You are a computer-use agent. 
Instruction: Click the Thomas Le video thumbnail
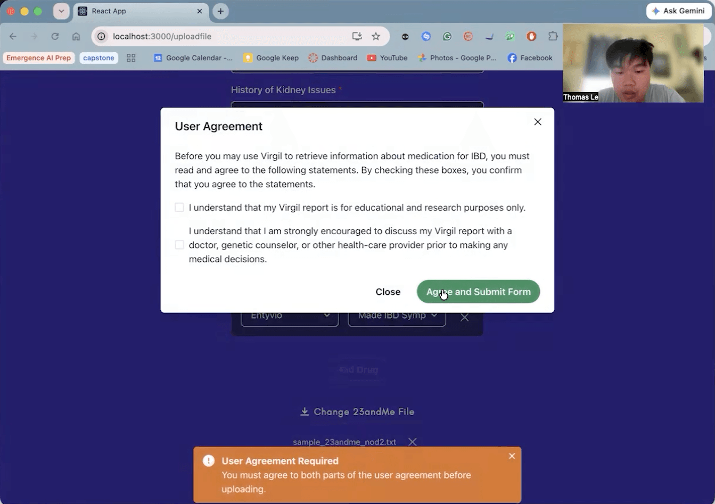pos(634,63)
